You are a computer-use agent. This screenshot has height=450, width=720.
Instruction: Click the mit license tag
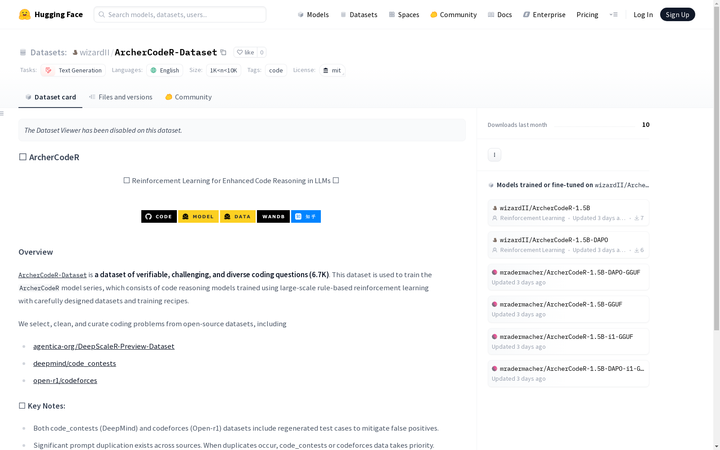(x=332, y=70)
